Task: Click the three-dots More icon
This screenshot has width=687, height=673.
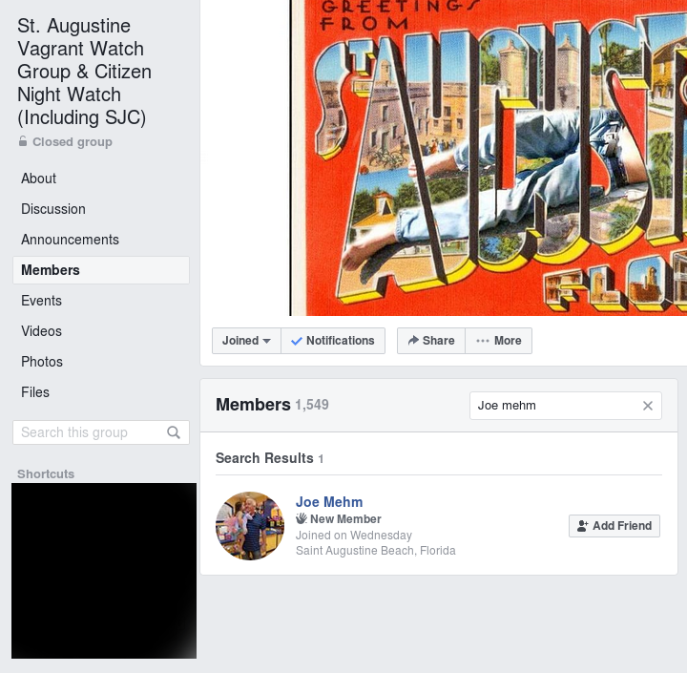Action: pos(483,341)
